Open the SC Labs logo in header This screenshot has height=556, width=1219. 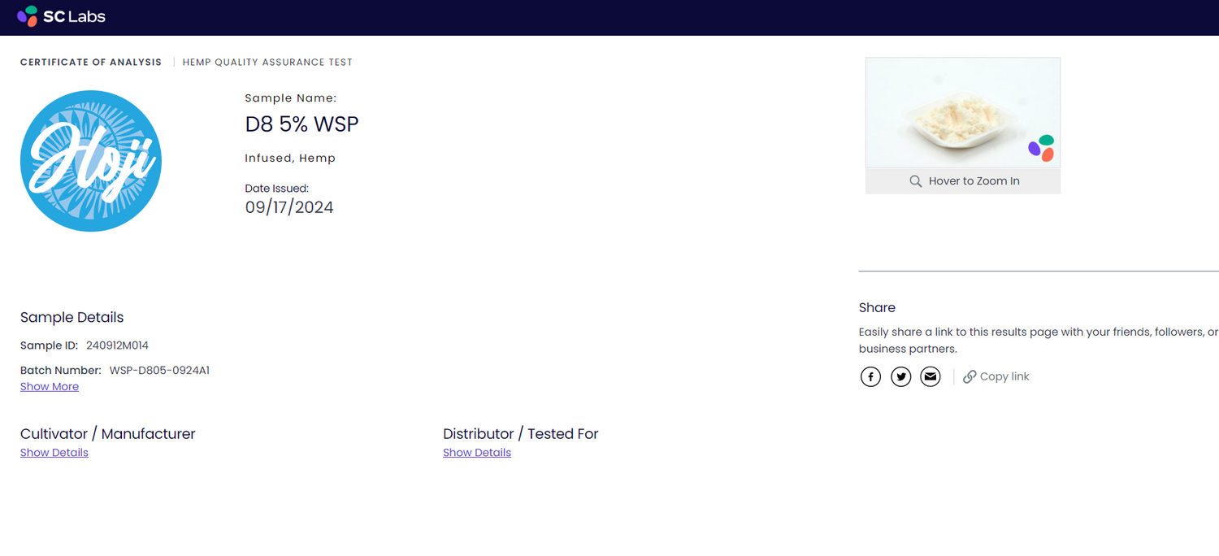pos(61,16)
